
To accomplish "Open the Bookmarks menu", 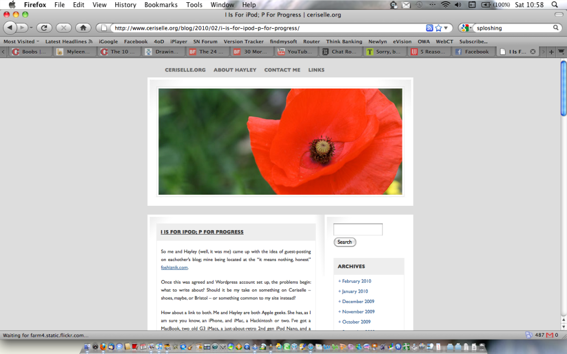I will 161,4.
